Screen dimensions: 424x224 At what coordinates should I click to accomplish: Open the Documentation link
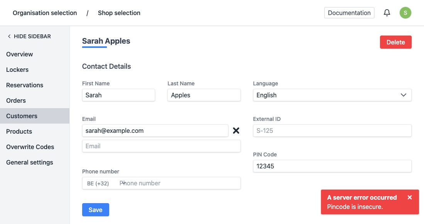pyautogui.click(x=349, y=13)
